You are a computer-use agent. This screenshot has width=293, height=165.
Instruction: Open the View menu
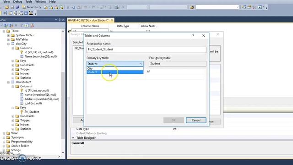(6, 2)
